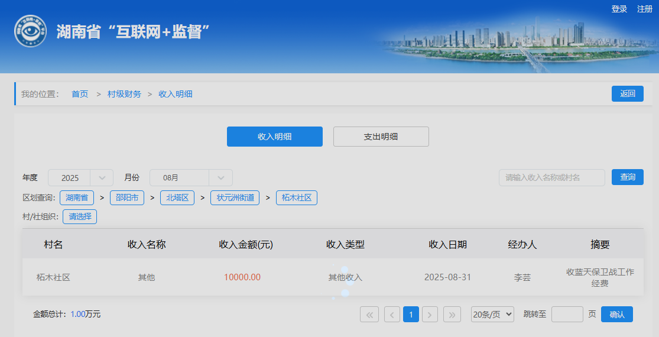Select the 邵阳市 region tag
Screen dimensions: 659x337
point(127,197)
